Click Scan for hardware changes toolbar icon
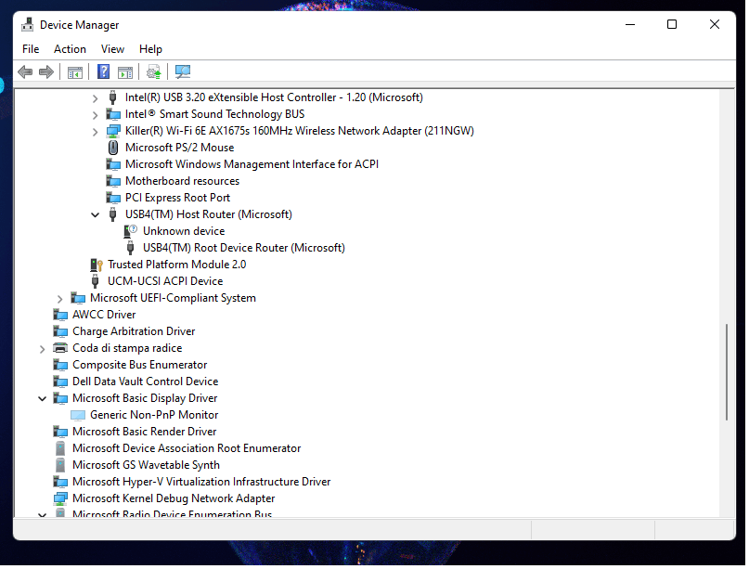This screenshot has height=569, width=749. [x=183, y=72]
